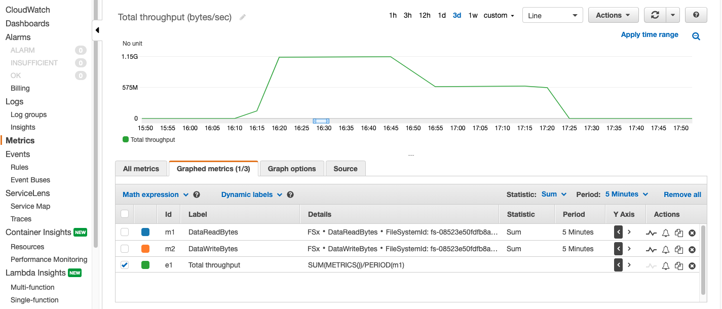722x309 pixels.
Task: Create alarm bell for Total throughput row
Action: point(666,265)
